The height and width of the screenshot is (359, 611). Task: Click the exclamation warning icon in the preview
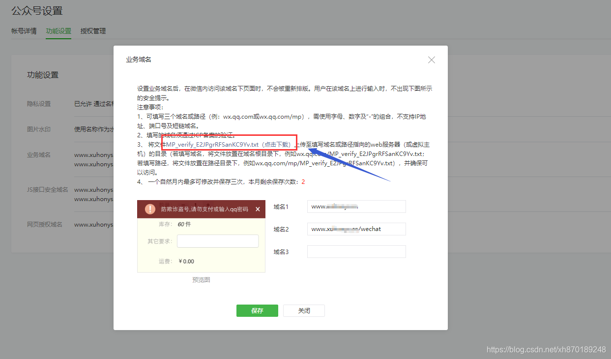tap(150, 209)
